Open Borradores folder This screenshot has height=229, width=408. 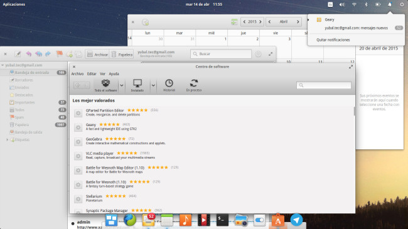point(34,80)
